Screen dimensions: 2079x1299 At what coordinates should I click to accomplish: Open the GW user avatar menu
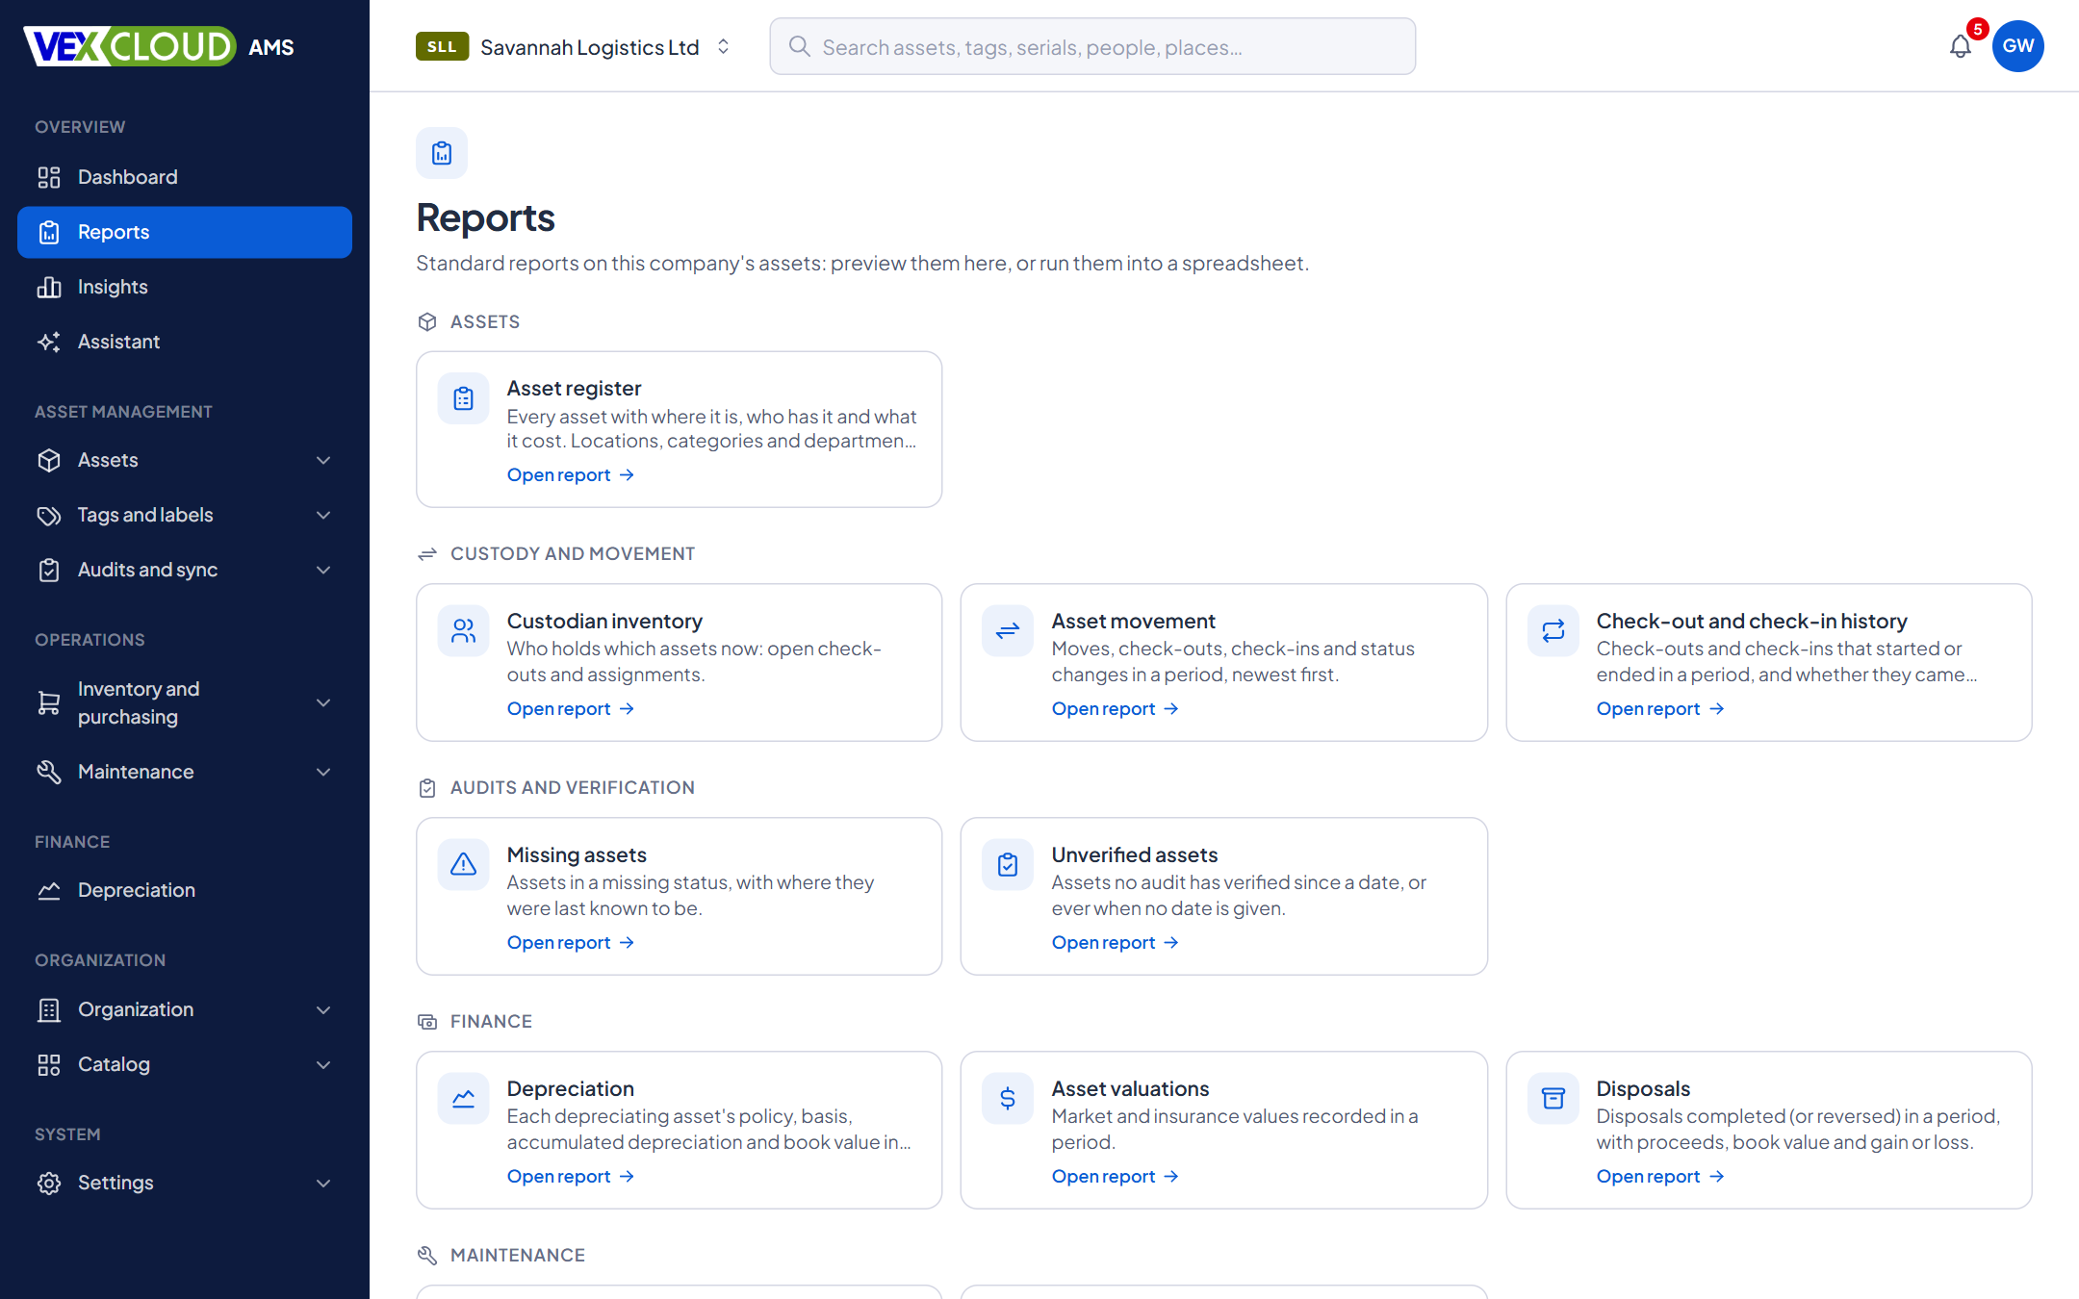pos(2018,46)
